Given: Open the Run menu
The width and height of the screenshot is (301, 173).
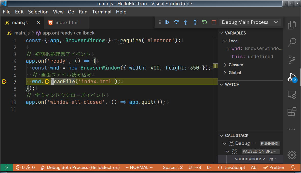Looking at the screenshot, I should click(83, 12).
